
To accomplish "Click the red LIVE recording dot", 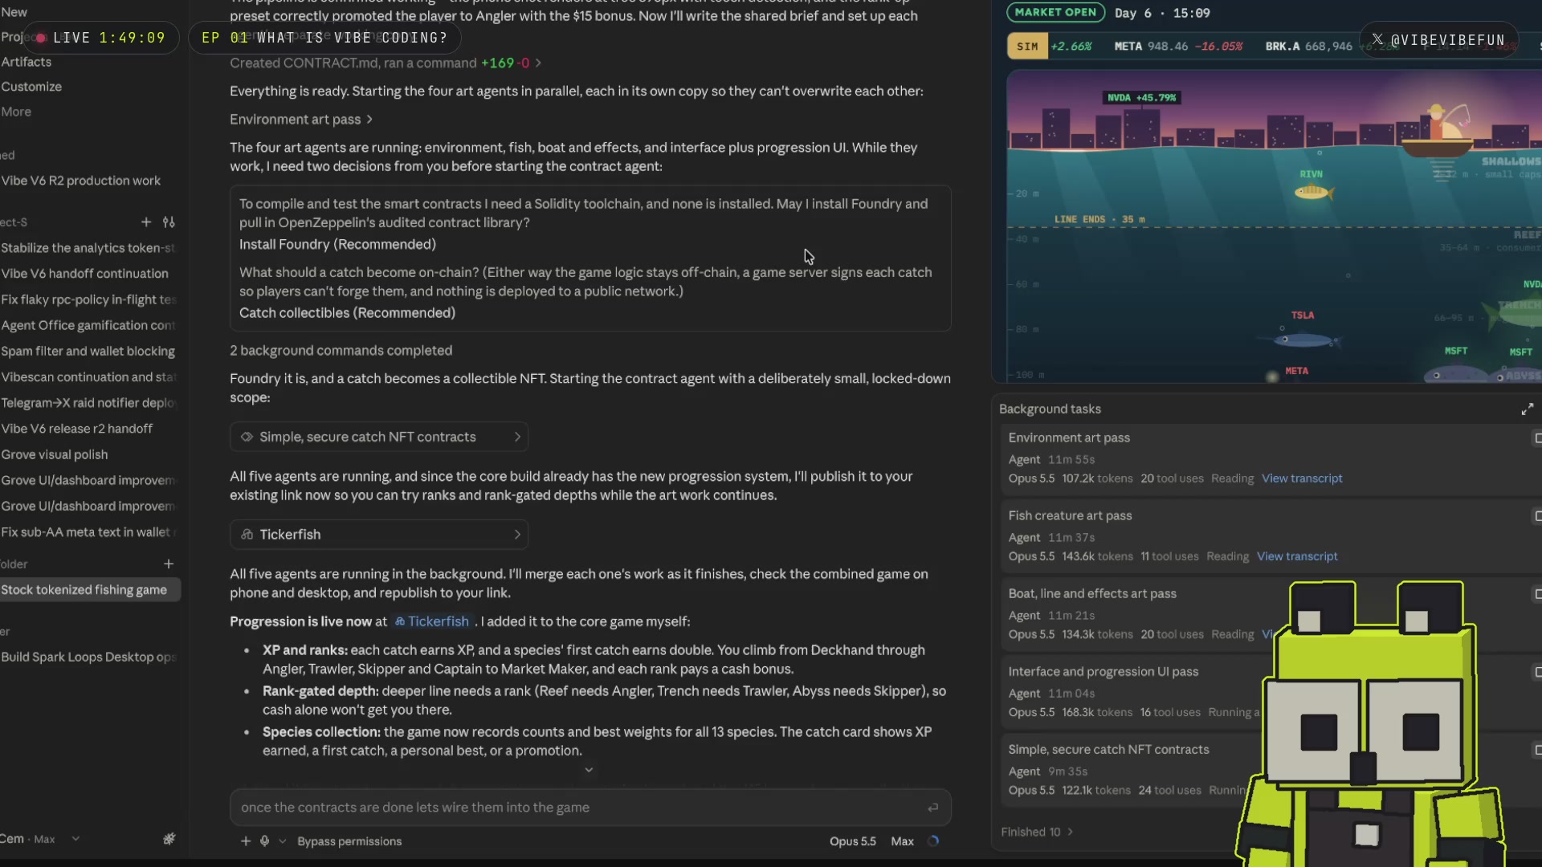I will [40, 38].
